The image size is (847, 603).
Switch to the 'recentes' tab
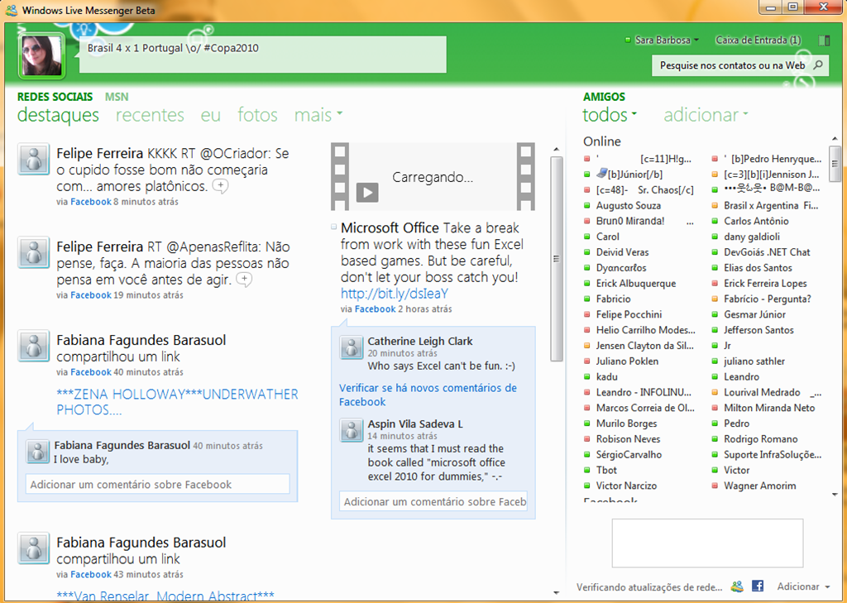click(x=150, y=115)
